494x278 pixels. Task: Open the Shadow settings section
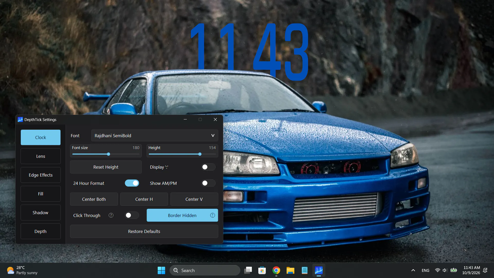click(41, 213)
